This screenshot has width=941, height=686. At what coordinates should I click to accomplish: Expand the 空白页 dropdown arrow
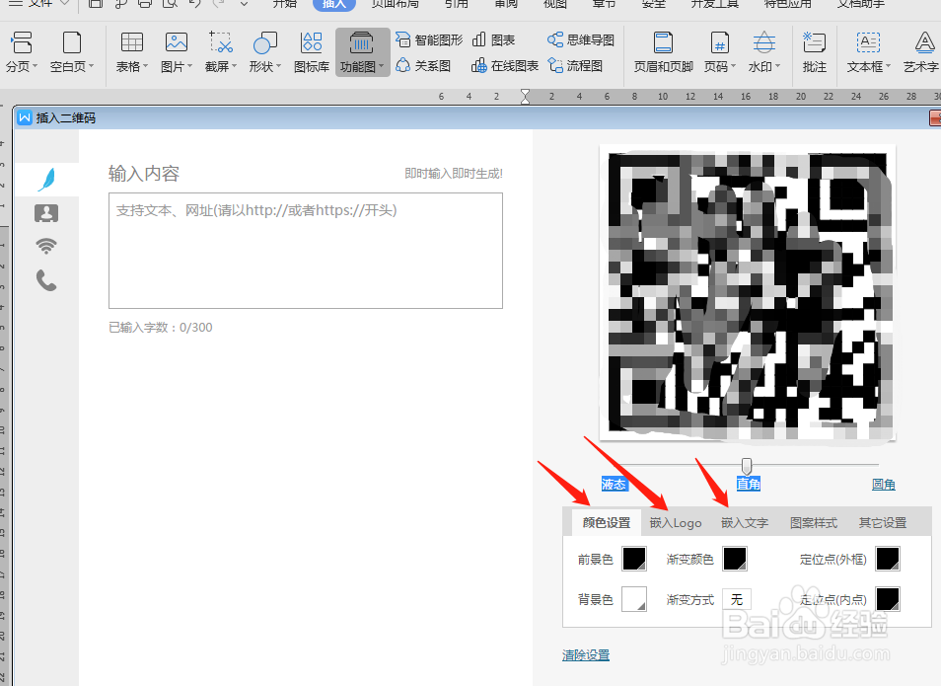click(91, 66)
